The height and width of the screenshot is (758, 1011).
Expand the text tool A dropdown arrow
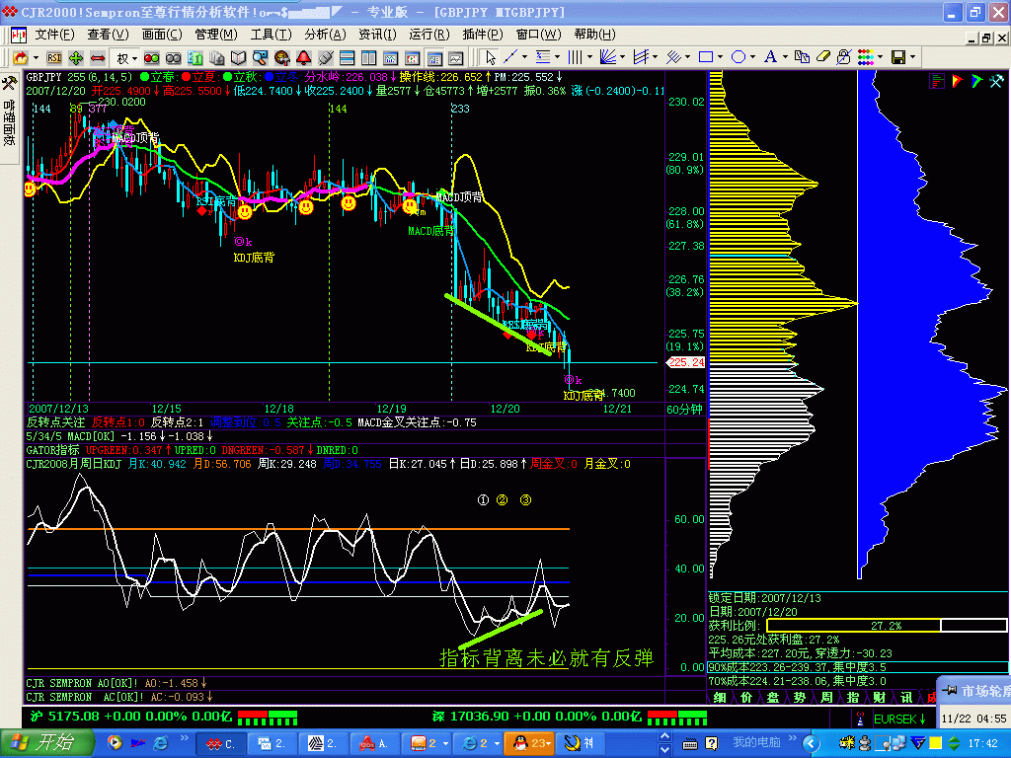pyautogui.click(x=785, y=57)
